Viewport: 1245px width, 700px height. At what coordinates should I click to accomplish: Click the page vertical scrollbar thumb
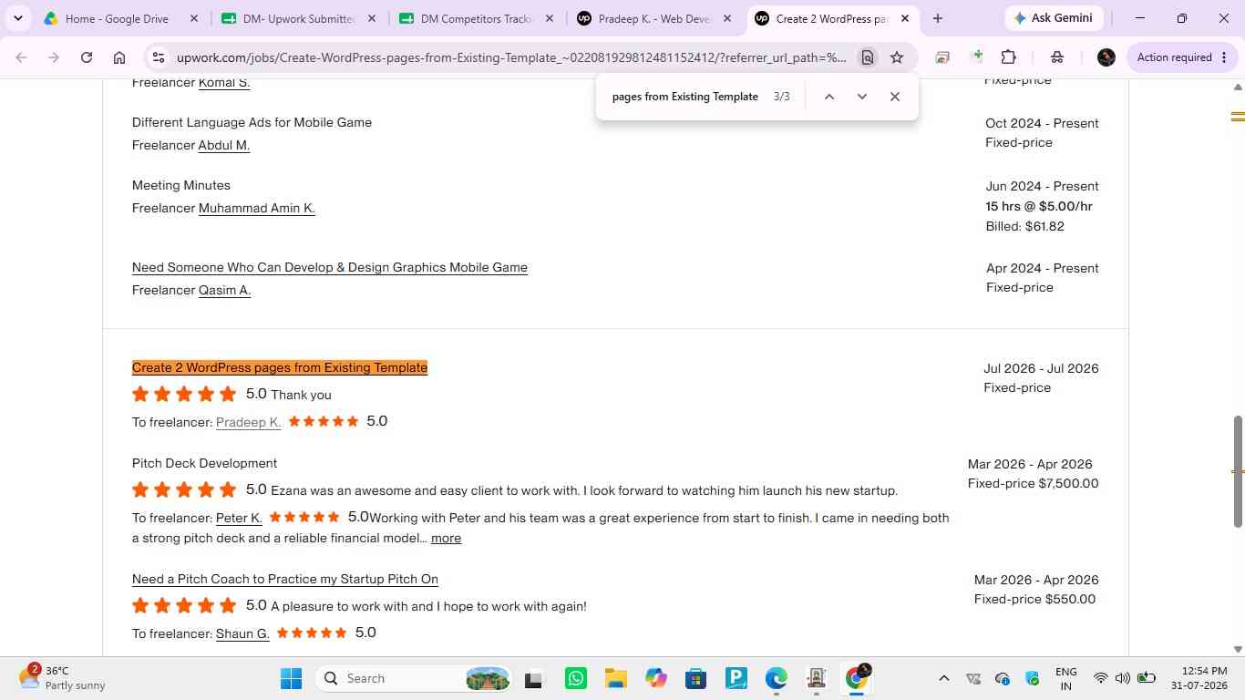pos(1238,471)
